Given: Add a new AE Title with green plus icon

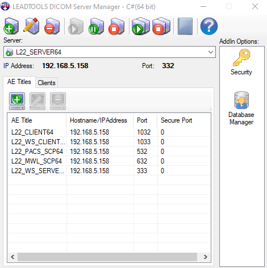Looking at the screenshot, I should coord(17,101).
